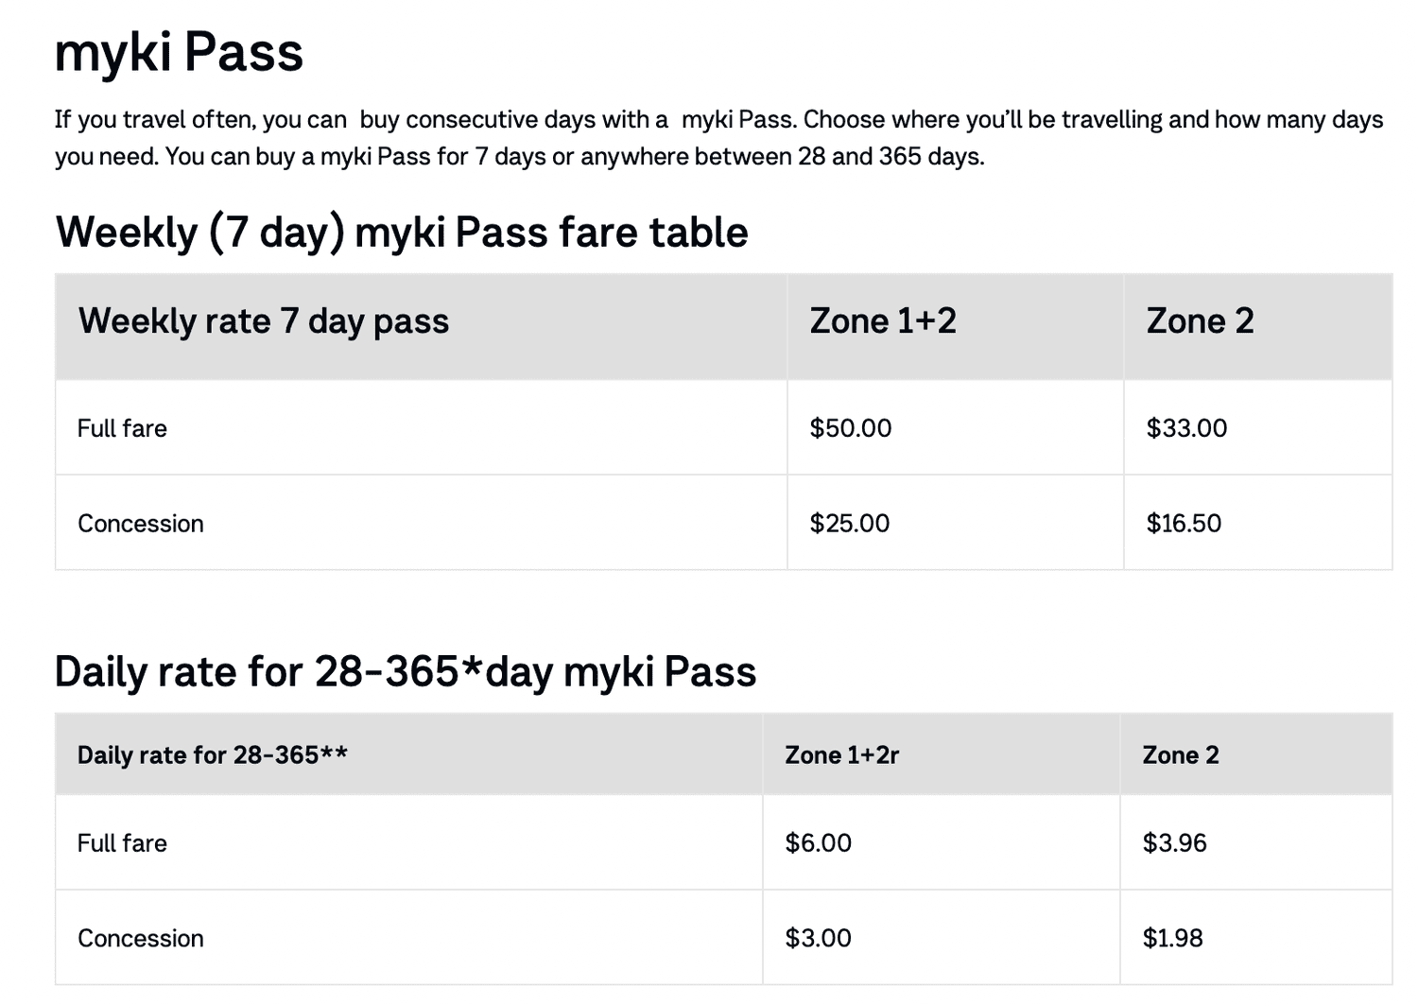Image resolution: width=1418 pixels, height=1004 pixels.
Task: Click "Concession" row label in weekly table
Action: [141, 524]
